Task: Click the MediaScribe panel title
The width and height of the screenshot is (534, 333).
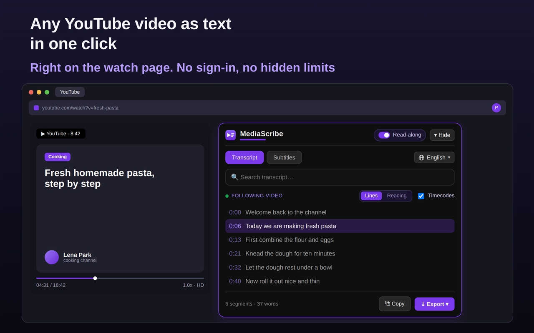Action: coord(262,134)
